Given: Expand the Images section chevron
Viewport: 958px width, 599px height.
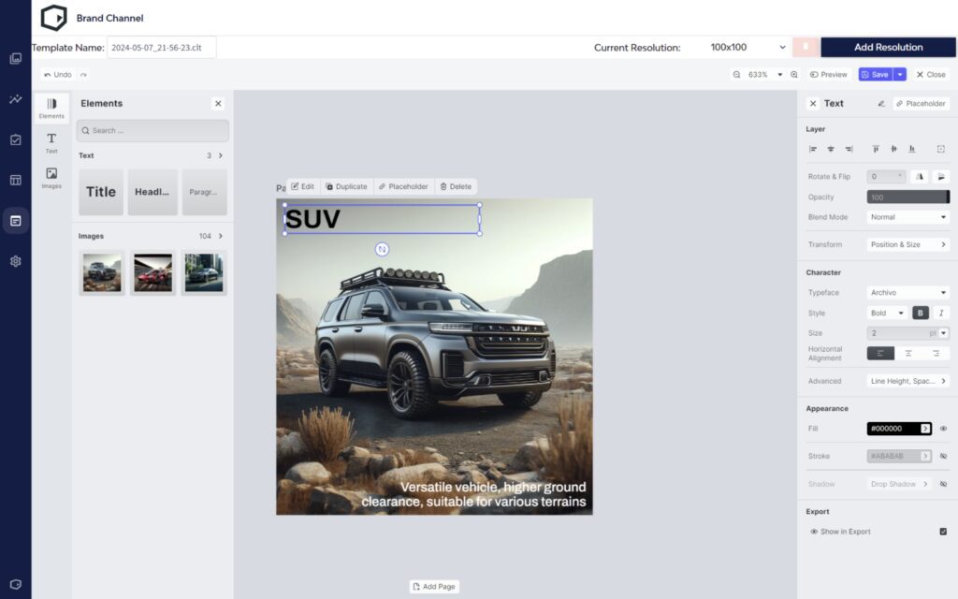Looking at the screenshot, I should pos(221,236).
